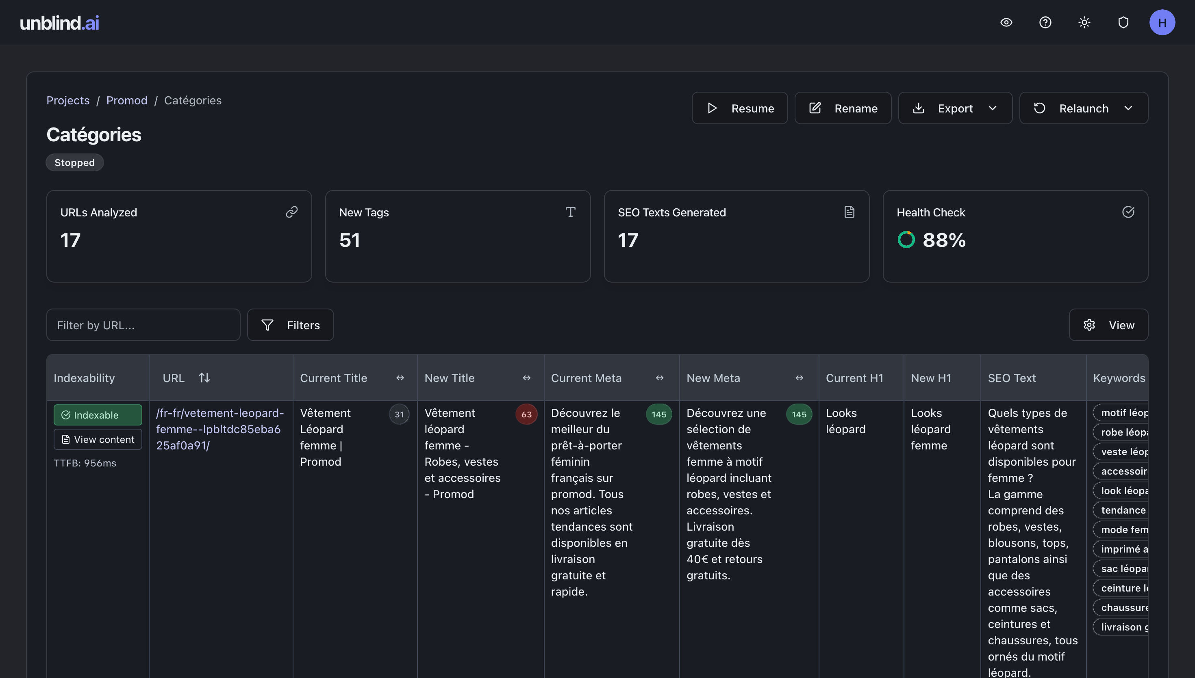This screenshot has width=1195, height=678.
Task: Click View content for the leopard URL
Action: [x=98, y=438]
